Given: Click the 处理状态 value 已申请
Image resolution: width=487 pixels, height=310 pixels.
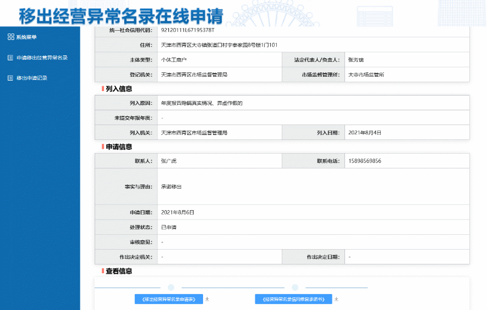Looking at the screenshot, I should click(168, 227).
